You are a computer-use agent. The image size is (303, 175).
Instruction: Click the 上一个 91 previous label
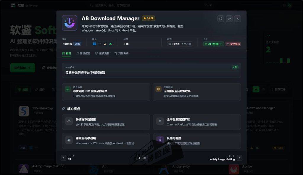click(71, 158)
